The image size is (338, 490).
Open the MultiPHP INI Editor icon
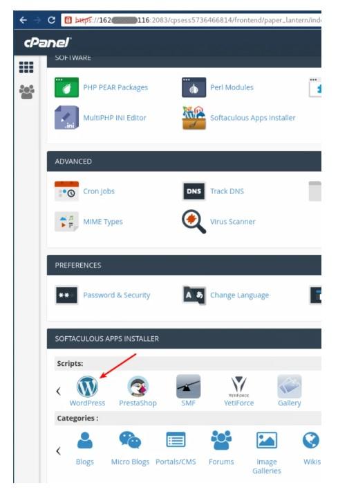pyautogui.click(x=66, y=118)
